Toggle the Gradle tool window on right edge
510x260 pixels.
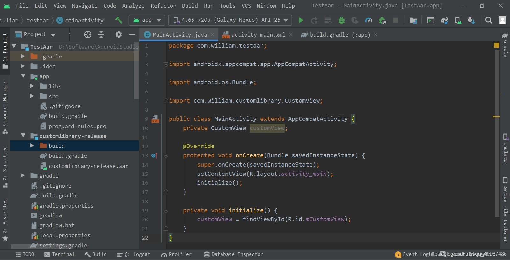coord(505,45)
